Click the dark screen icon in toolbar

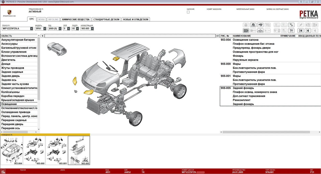[246, 30]
